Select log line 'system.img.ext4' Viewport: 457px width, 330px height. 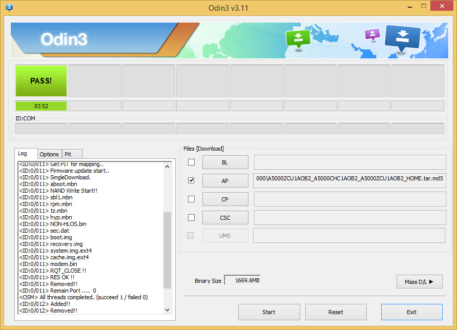point(56,251)
